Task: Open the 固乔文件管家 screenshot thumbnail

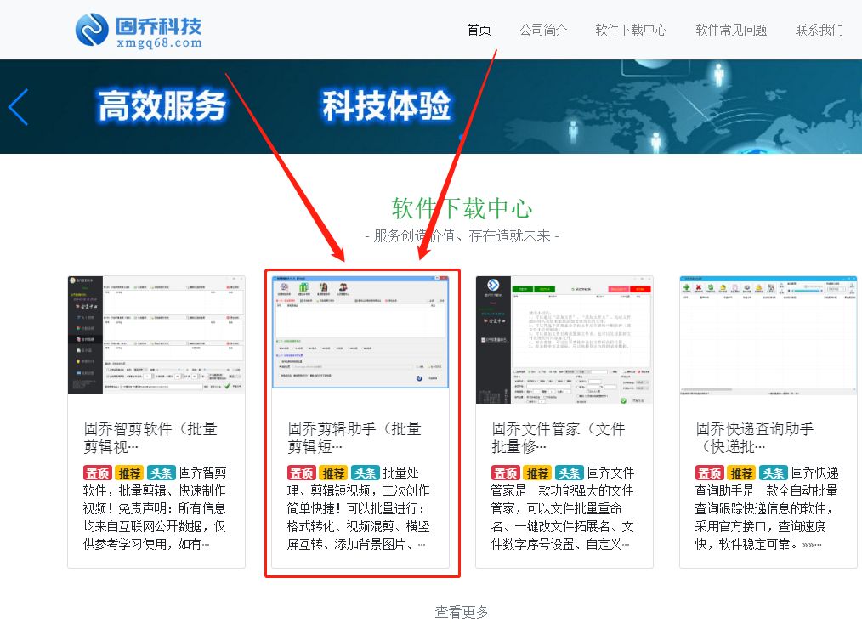Action: 564,340
